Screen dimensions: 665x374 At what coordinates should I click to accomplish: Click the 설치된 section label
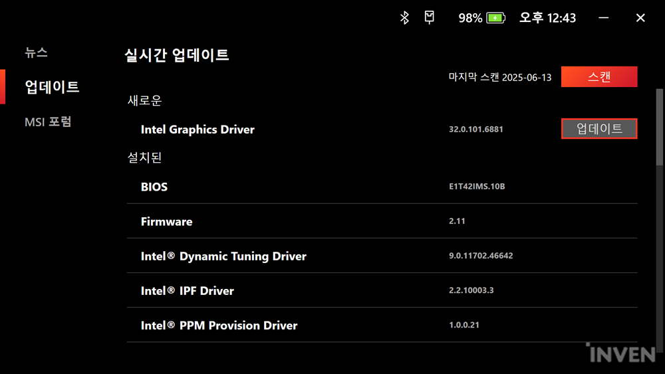pos(144,157)
